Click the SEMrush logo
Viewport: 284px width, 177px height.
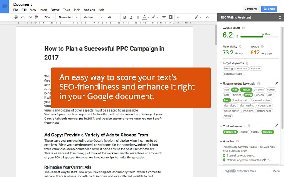click(x=239, y=171)
